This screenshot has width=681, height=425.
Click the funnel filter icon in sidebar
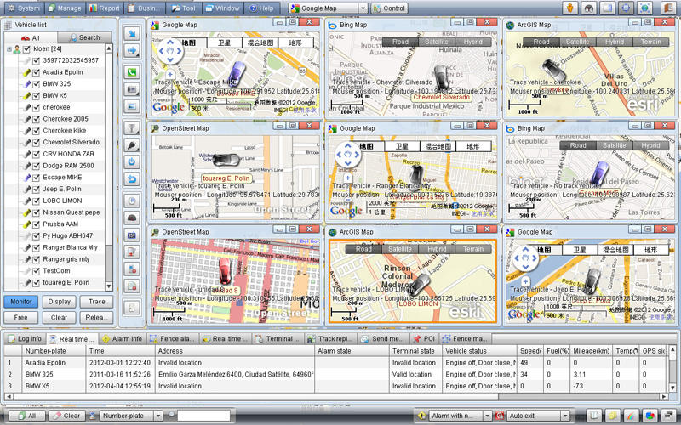click(133, 127)
